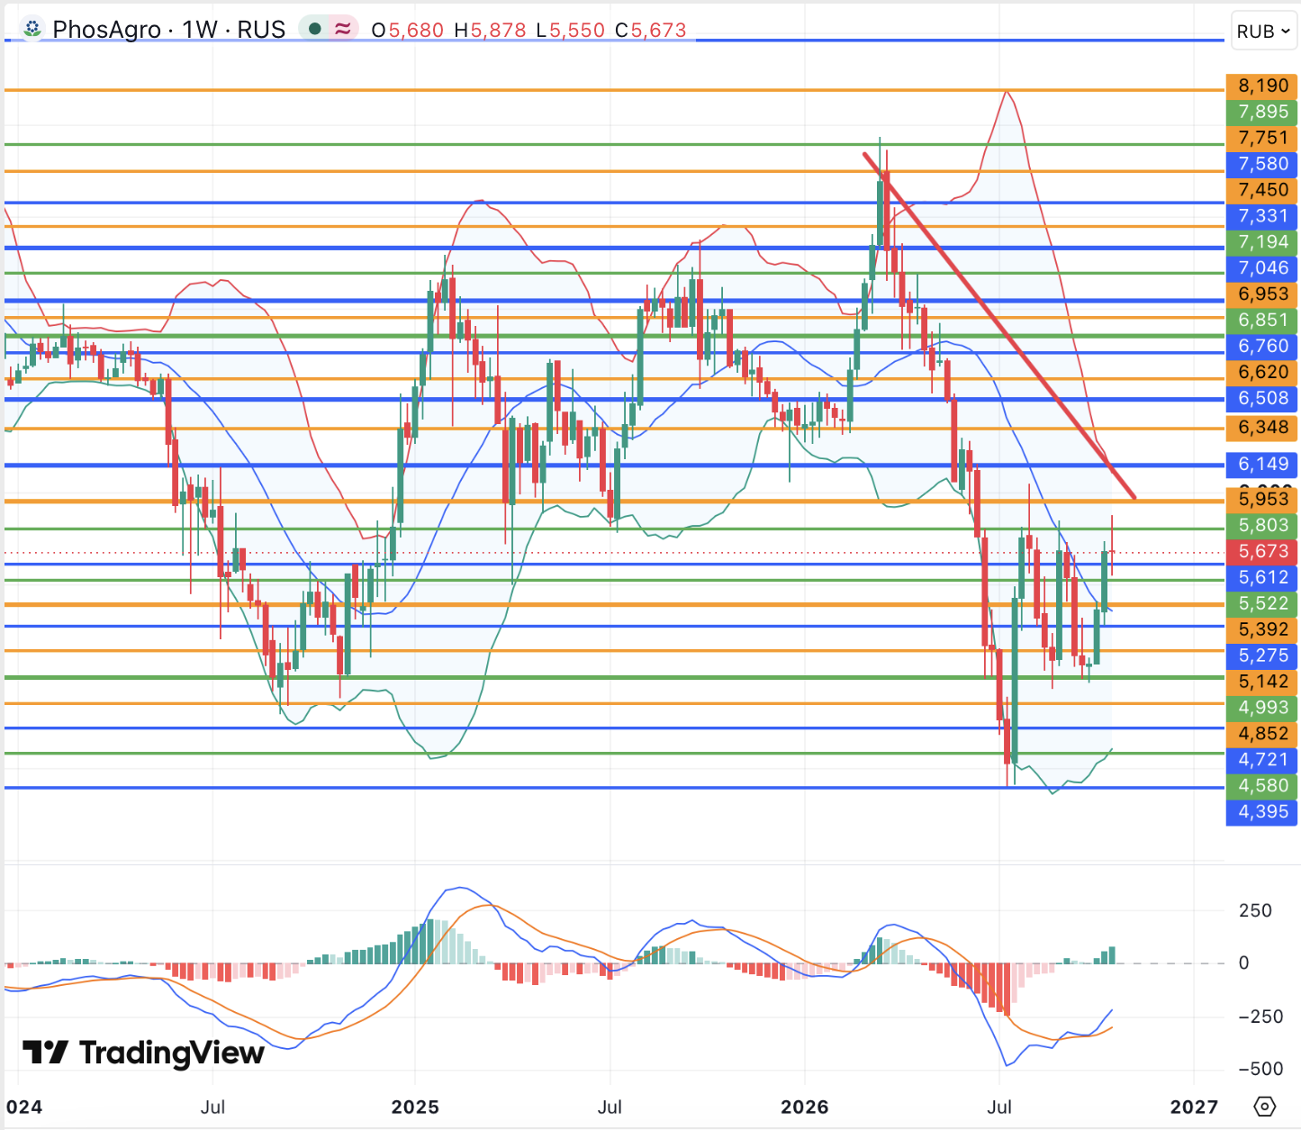The width and height of the screenshot is (1301, 1130).
Task: Click the TradingView logo
Action: [143, 1052]
